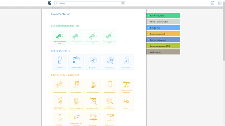Screen dimensions: 225x126
Task: Open the Administration menu entry
Action: (163, 52)
